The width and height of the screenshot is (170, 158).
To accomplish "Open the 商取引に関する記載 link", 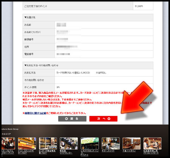I will (x=36, y=113).
